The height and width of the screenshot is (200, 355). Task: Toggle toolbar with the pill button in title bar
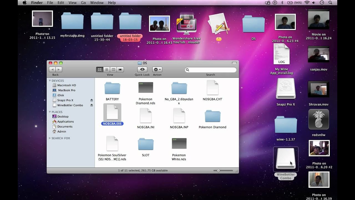click(x=234, y=63)
